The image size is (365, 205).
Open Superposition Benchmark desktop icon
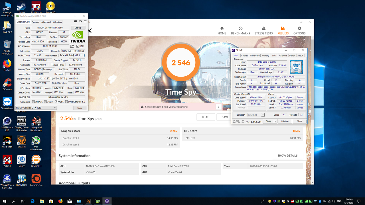click(36, 124)
